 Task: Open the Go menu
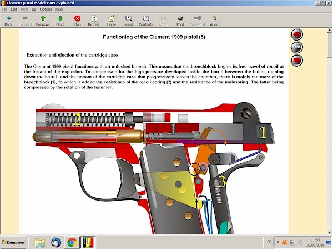point(34,9)
